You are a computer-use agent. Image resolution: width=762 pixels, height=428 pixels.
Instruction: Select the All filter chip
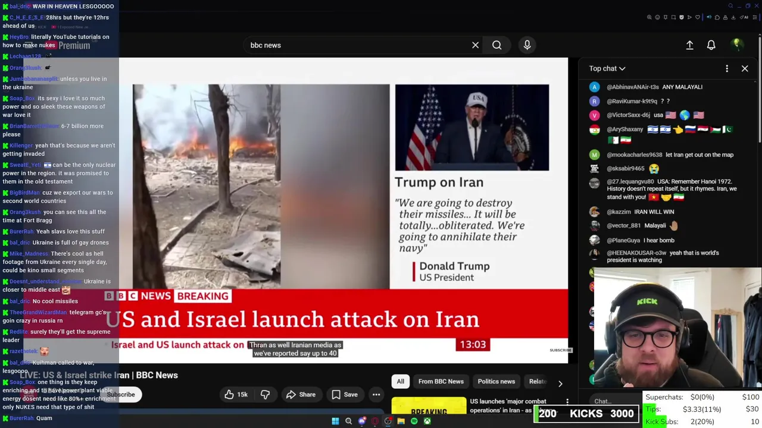coord(401,382)
